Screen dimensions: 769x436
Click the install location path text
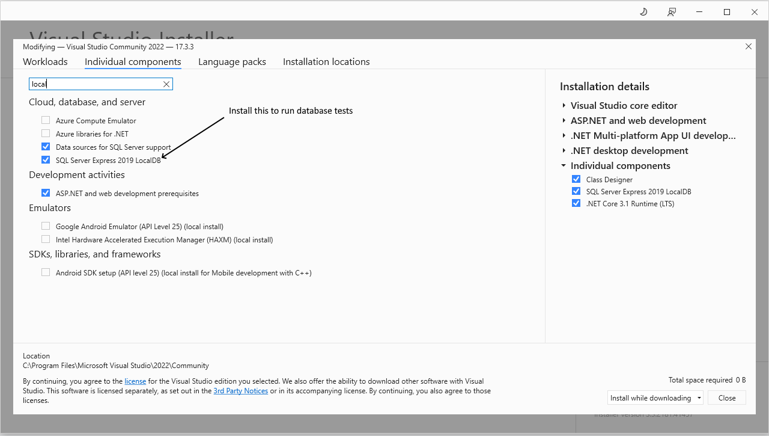click(x=116, y=366)
